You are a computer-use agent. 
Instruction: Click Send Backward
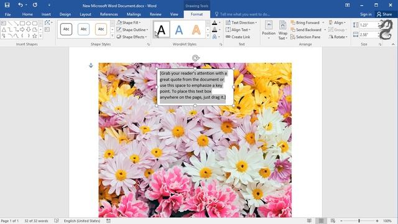click(x=306, y=30)
